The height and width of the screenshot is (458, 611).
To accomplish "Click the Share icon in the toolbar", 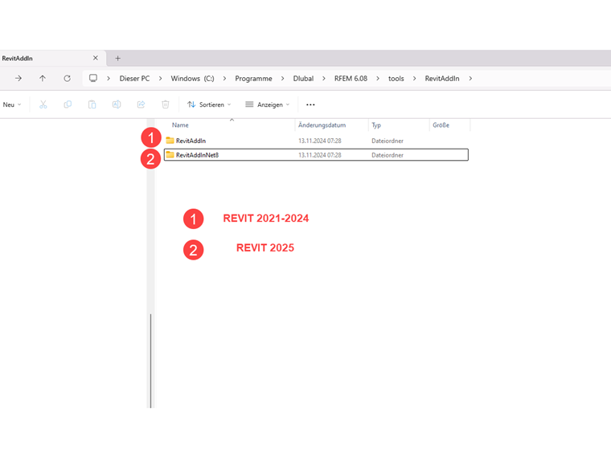I will pyautogui.click(x=141, y=104).
